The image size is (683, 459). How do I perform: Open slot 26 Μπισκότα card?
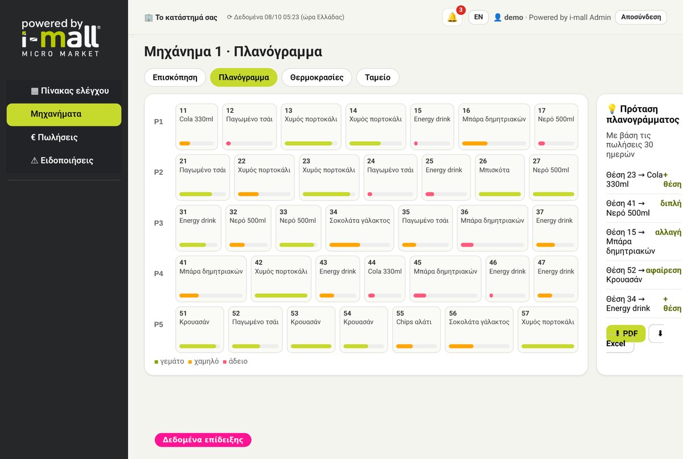500,178
